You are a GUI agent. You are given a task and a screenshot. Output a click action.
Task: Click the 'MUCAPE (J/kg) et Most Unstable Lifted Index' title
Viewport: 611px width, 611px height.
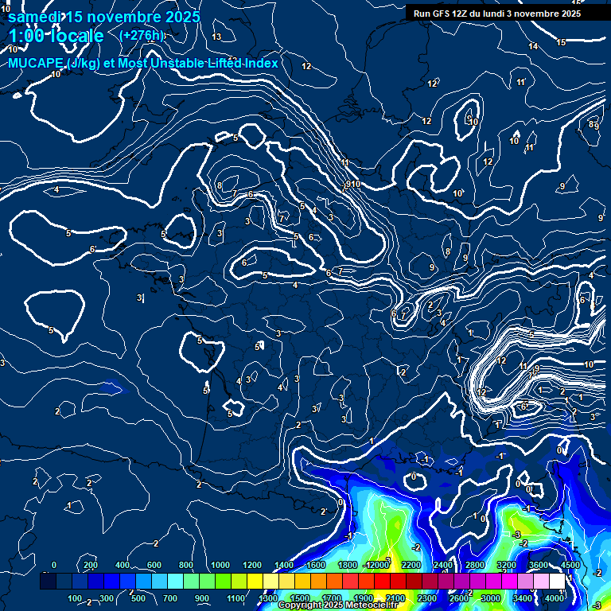143,63
